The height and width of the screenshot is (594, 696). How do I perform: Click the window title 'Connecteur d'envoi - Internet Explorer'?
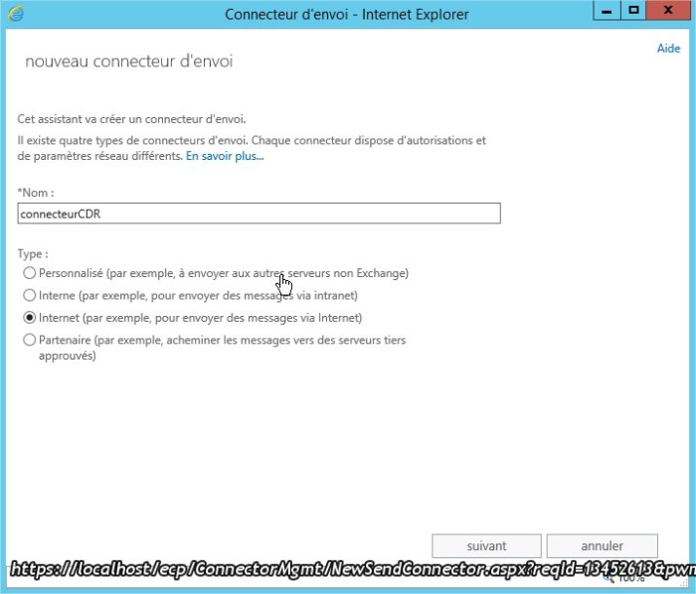click(347, 14)
